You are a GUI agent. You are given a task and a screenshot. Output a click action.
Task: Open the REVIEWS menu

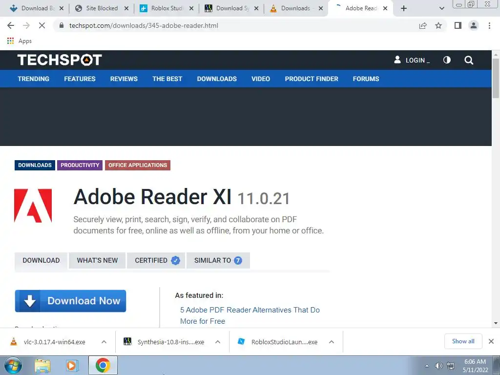[x=124, y=79]
